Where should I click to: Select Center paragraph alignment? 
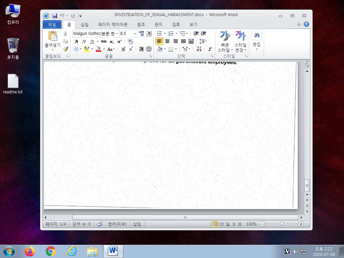pyautogui.click(x=167, y=41)
